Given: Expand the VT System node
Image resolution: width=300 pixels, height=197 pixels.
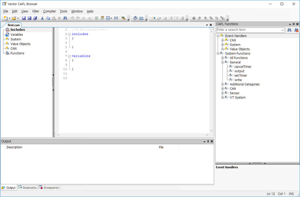Looking at the screenshot, I should point(222,98).
